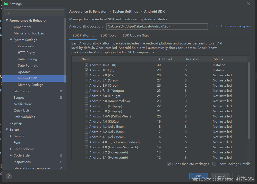Viewport: 257px width, 184px height.
Task: Check Android 7.1.1 (Nougat) platform
Action: [x=87, y=91]
